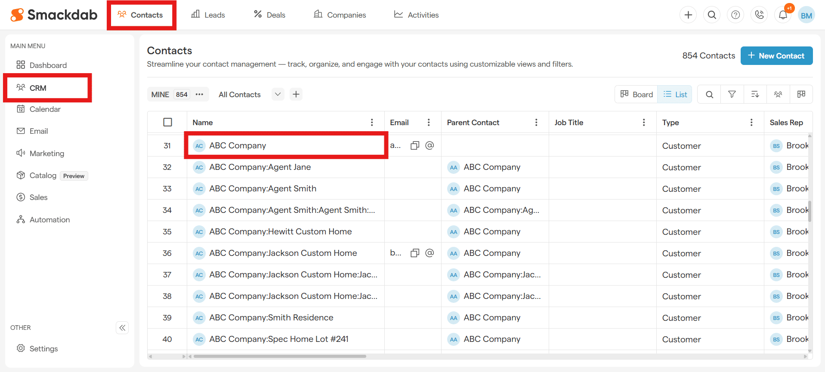This screenshot has height=372, width=825.
Task: Open global search magnifier in top bar
Action: click(712, 15)
